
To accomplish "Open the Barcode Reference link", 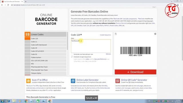I will [100, 59].
